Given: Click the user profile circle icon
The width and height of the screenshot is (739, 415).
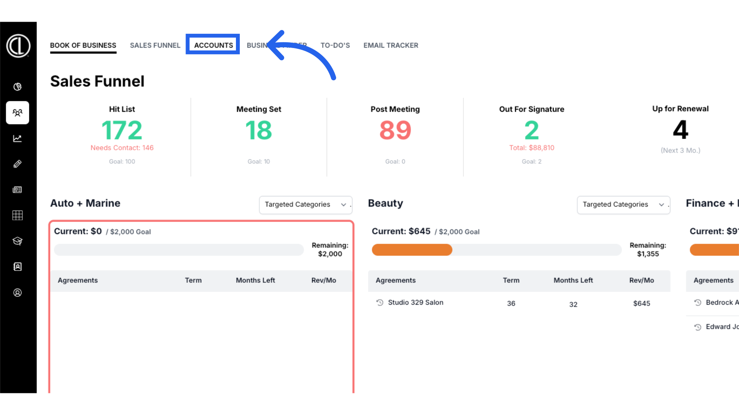Looking at the screenshot, I should coord(17,293).
